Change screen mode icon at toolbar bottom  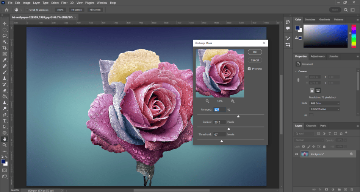[x=5, y=177]
